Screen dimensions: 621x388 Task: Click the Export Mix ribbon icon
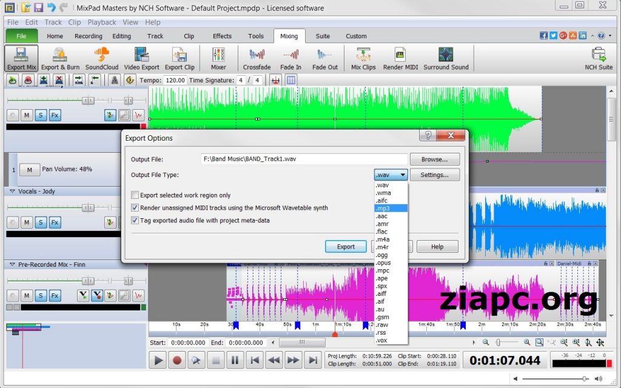[x=21, y=58]
